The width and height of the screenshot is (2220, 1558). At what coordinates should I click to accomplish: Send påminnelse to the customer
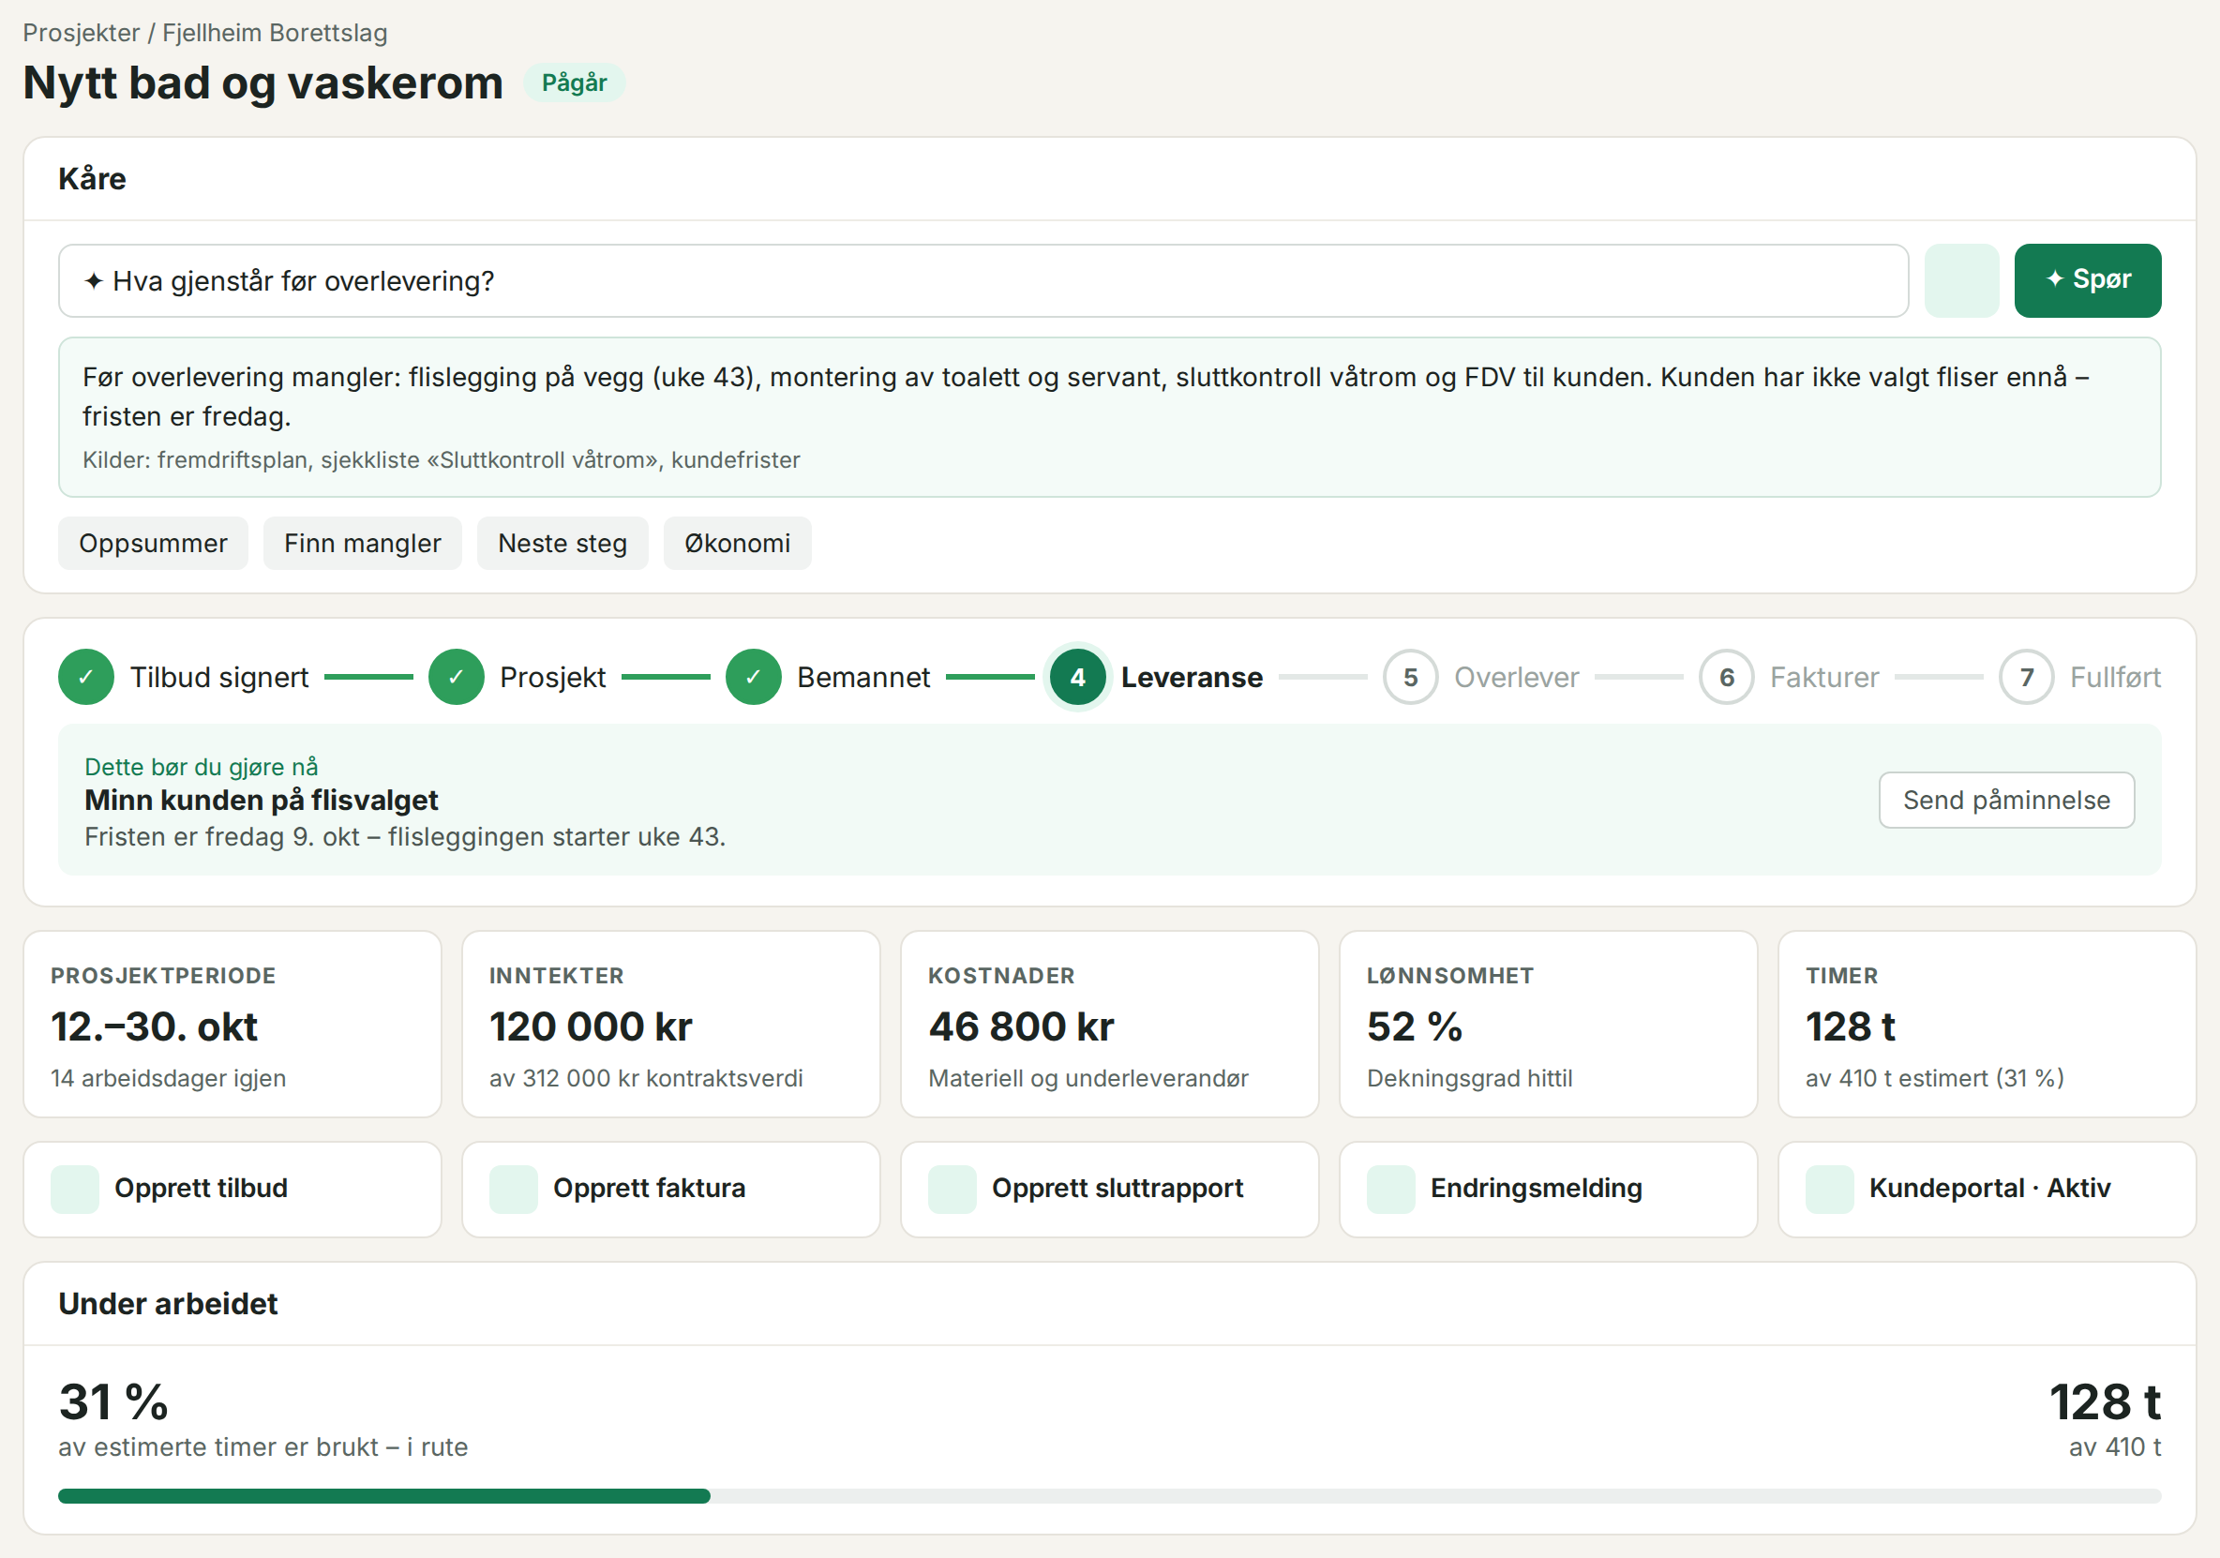click(2006, 800)
